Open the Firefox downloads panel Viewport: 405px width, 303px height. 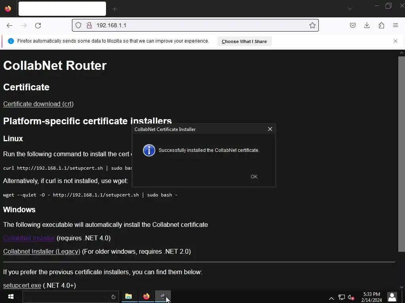tap(367, 25)
